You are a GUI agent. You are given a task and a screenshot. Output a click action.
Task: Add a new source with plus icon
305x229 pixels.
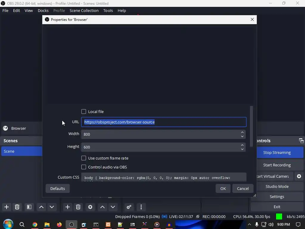click(68, 207)
